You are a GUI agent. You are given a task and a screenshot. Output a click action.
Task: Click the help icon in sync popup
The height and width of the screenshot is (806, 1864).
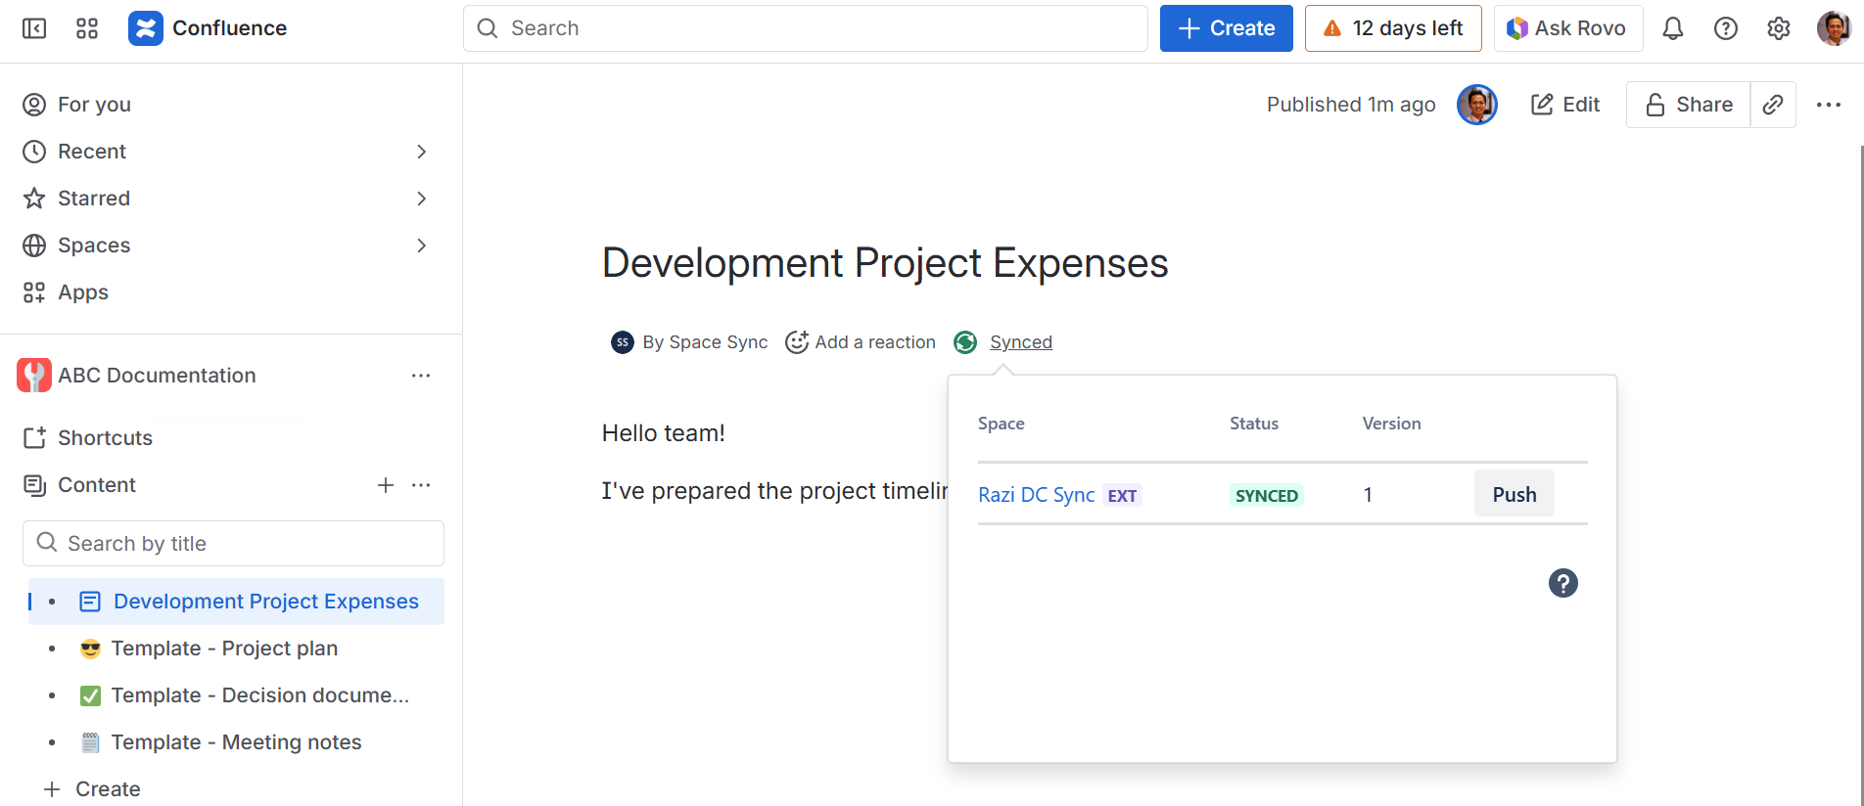click(x=1562, y=583)
